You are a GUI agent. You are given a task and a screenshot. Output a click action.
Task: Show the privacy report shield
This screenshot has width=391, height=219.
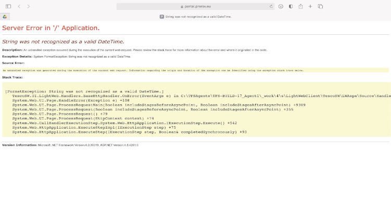tap(291, 6)
